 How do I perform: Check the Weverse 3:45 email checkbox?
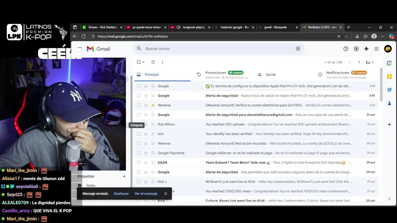[139, 105]
